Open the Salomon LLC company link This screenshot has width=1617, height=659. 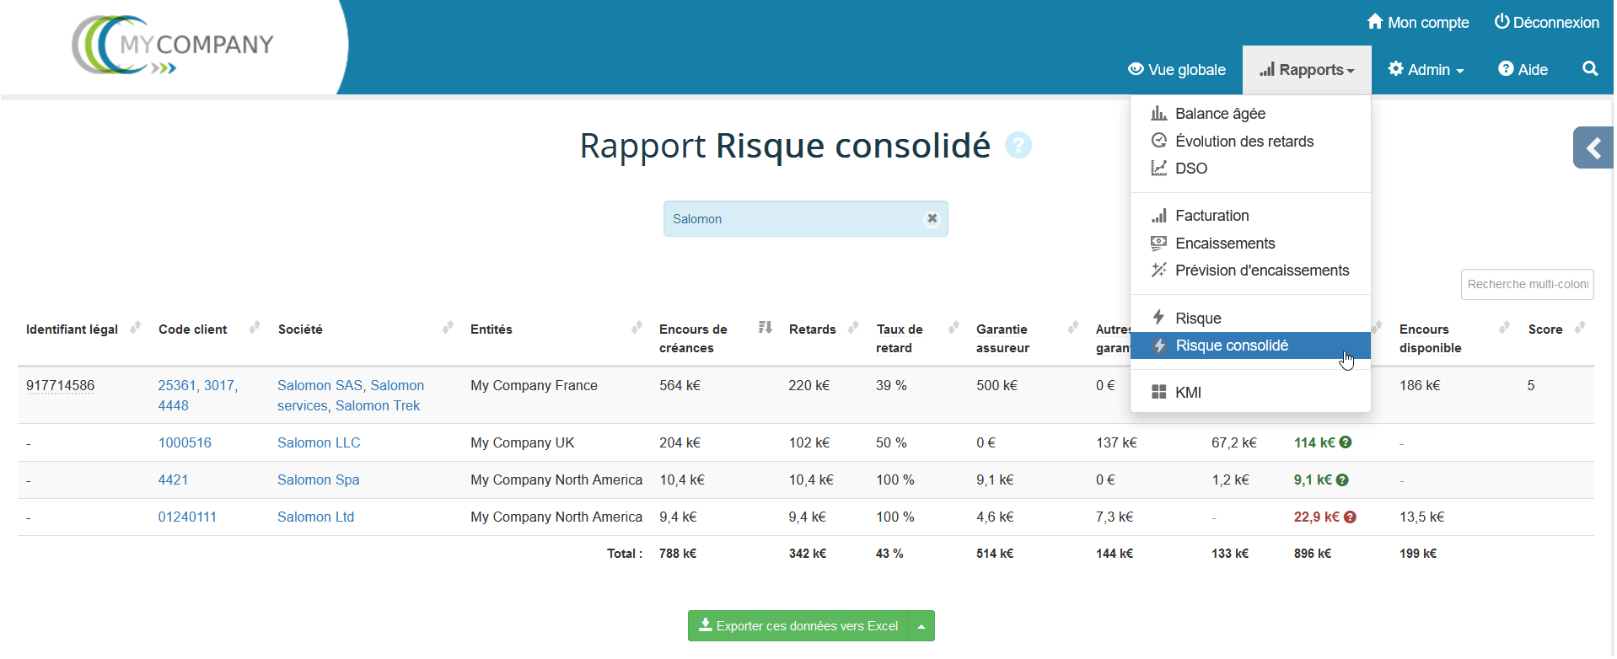point(319,443)
